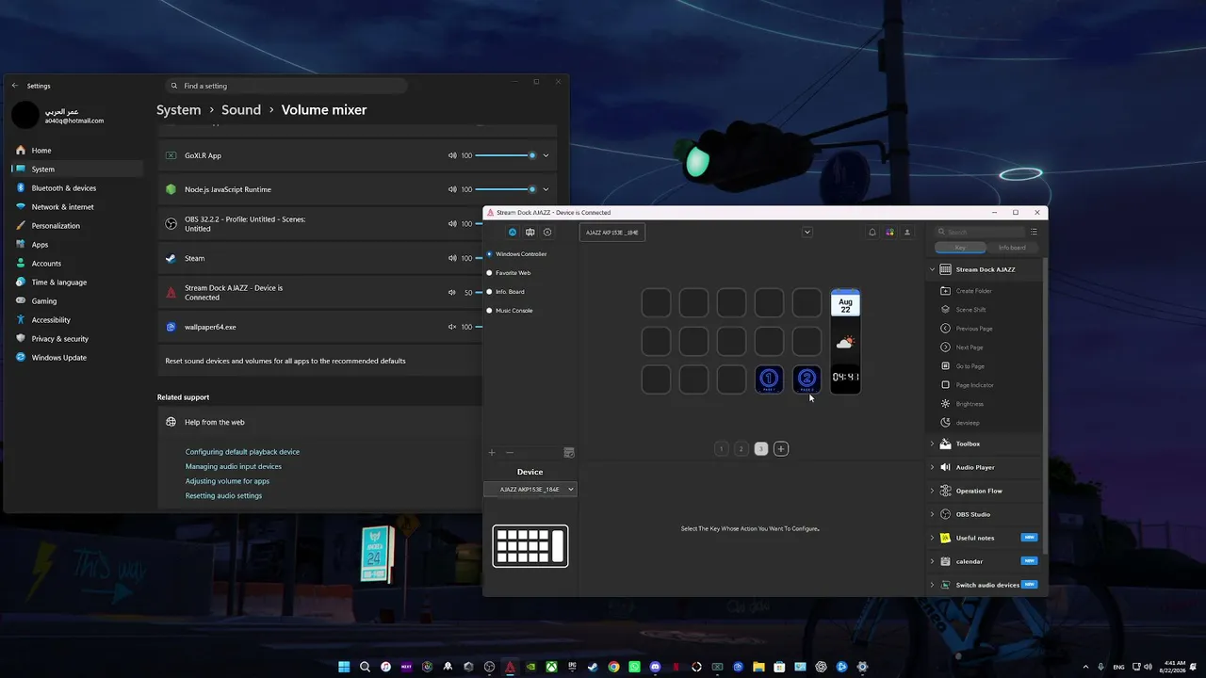Add a new deck page
This screenshot has height=678, width=1206.
[781, 449]
